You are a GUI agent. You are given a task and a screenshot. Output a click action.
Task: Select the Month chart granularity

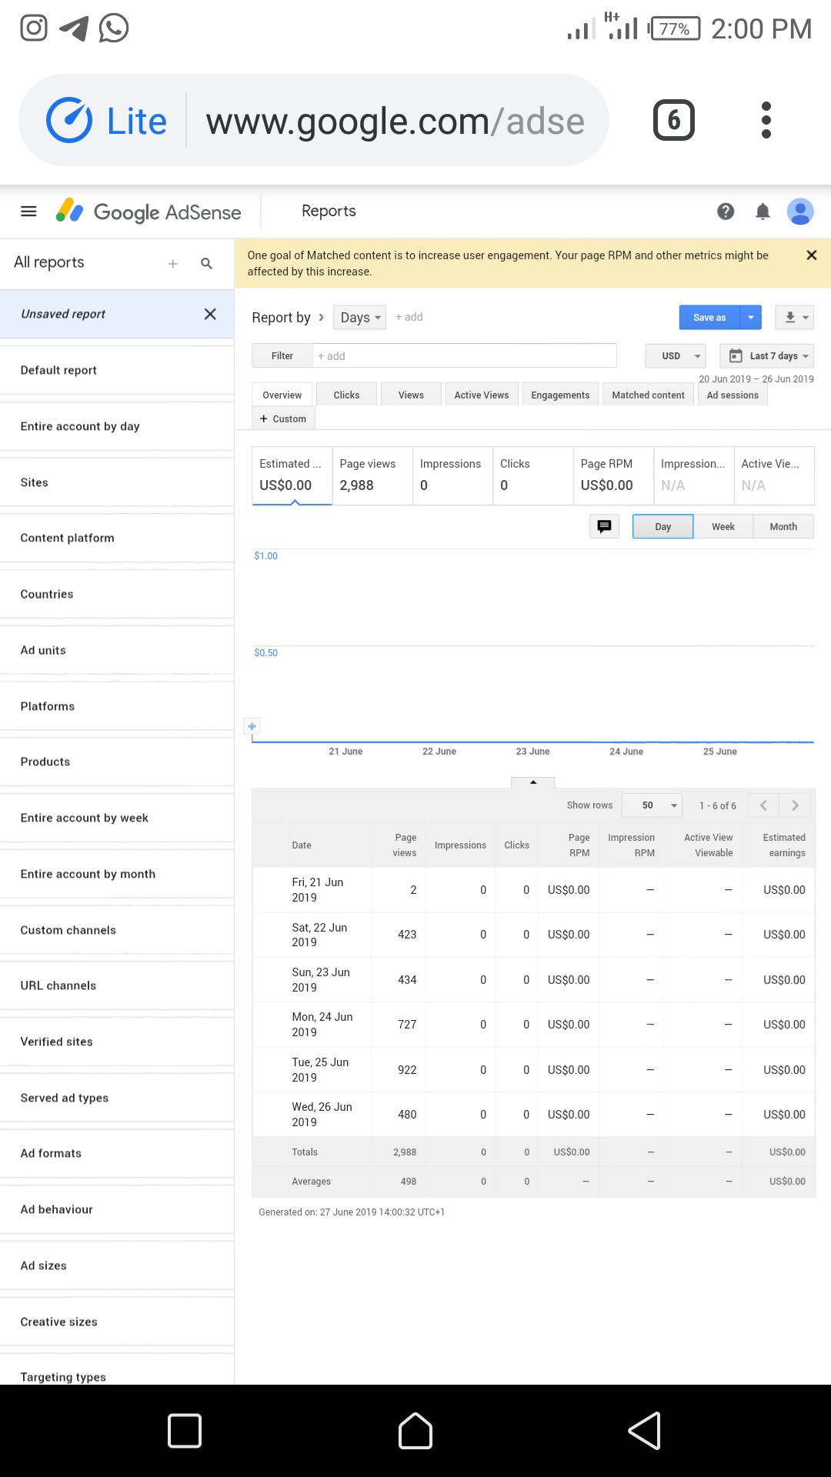click(x=783, y=527)
